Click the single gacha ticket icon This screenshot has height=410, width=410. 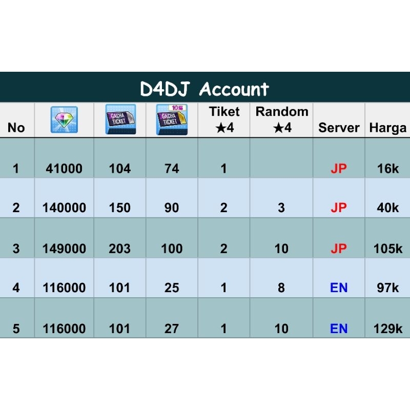tap(120, 119)
